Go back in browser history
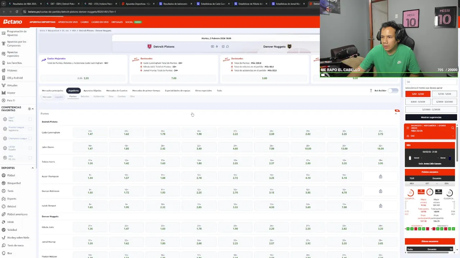The image size is (460, 258). pos(4,11)
